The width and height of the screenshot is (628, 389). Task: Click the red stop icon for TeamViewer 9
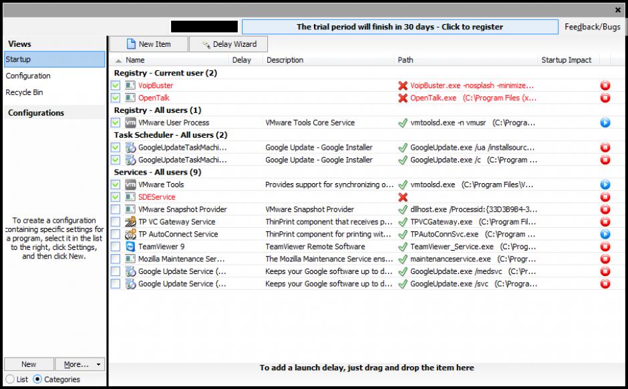click(605, 247)
